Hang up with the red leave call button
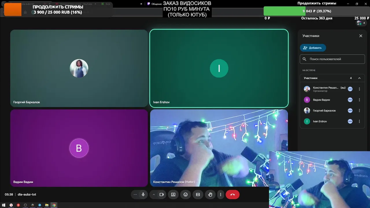 233,195
